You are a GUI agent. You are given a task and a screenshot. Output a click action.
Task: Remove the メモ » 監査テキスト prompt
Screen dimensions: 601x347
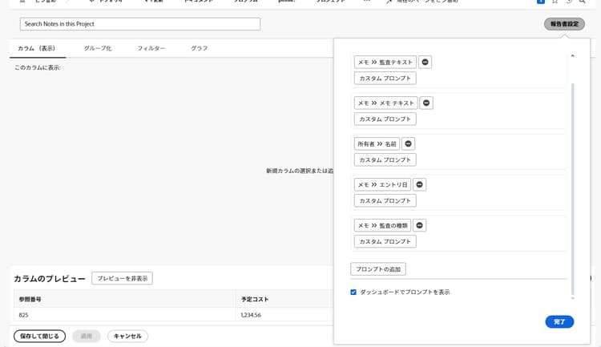click(425, 63)
